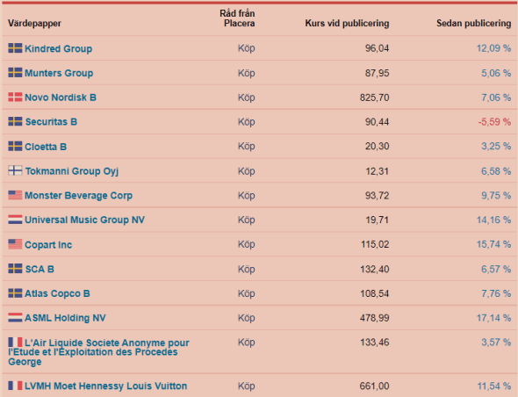Click the Finnish flag beside Tokmanni Group Oyj
The width and height of the screenshot is (518, 397).
[x=15, y=170]
